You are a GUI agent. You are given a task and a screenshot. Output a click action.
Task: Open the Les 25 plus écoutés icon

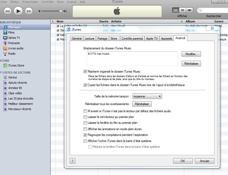tap(5, 98)
